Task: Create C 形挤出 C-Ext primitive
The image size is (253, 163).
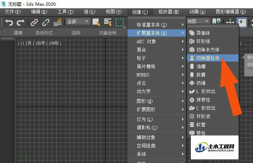Action: [213, 108]
